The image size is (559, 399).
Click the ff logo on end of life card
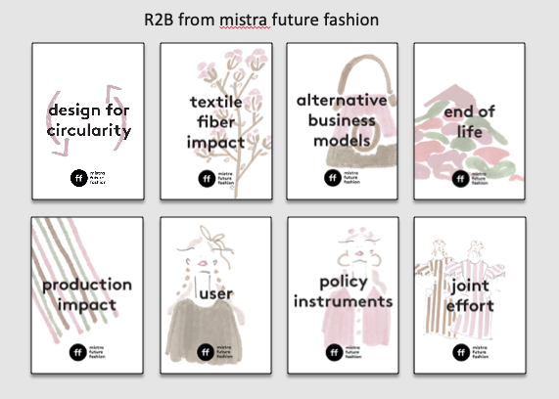[x=460, y=178]
